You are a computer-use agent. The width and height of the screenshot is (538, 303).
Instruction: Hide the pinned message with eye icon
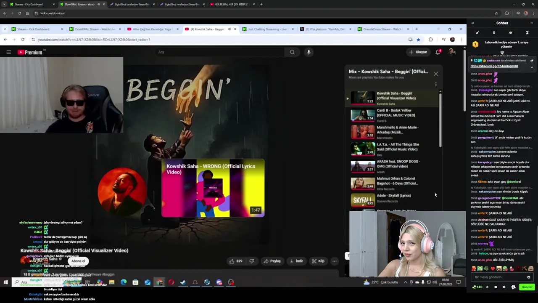click(x=532, y=61)
